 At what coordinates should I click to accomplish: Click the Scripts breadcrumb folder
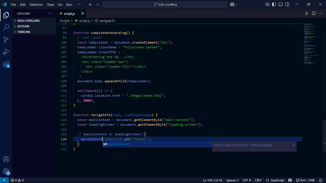65,21
